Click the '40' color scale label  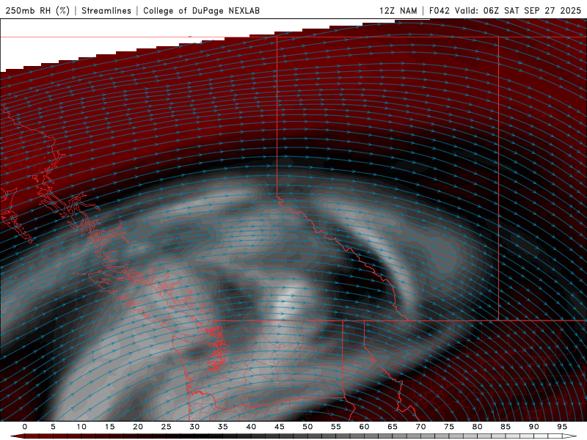click(251, 427)
